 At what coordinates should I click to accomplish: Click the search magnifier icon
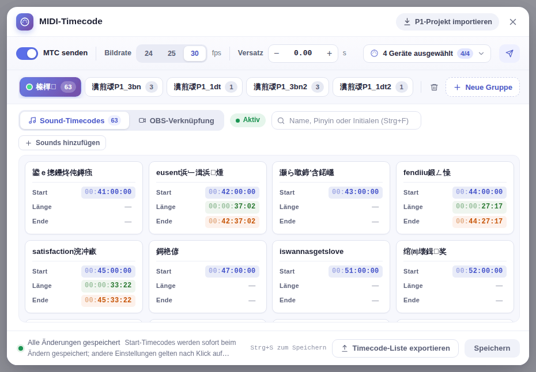click(281, 120)
